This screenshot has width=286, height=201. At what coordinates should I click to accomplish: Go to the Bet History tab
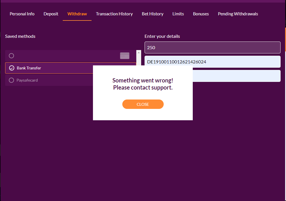click(153, 14)
